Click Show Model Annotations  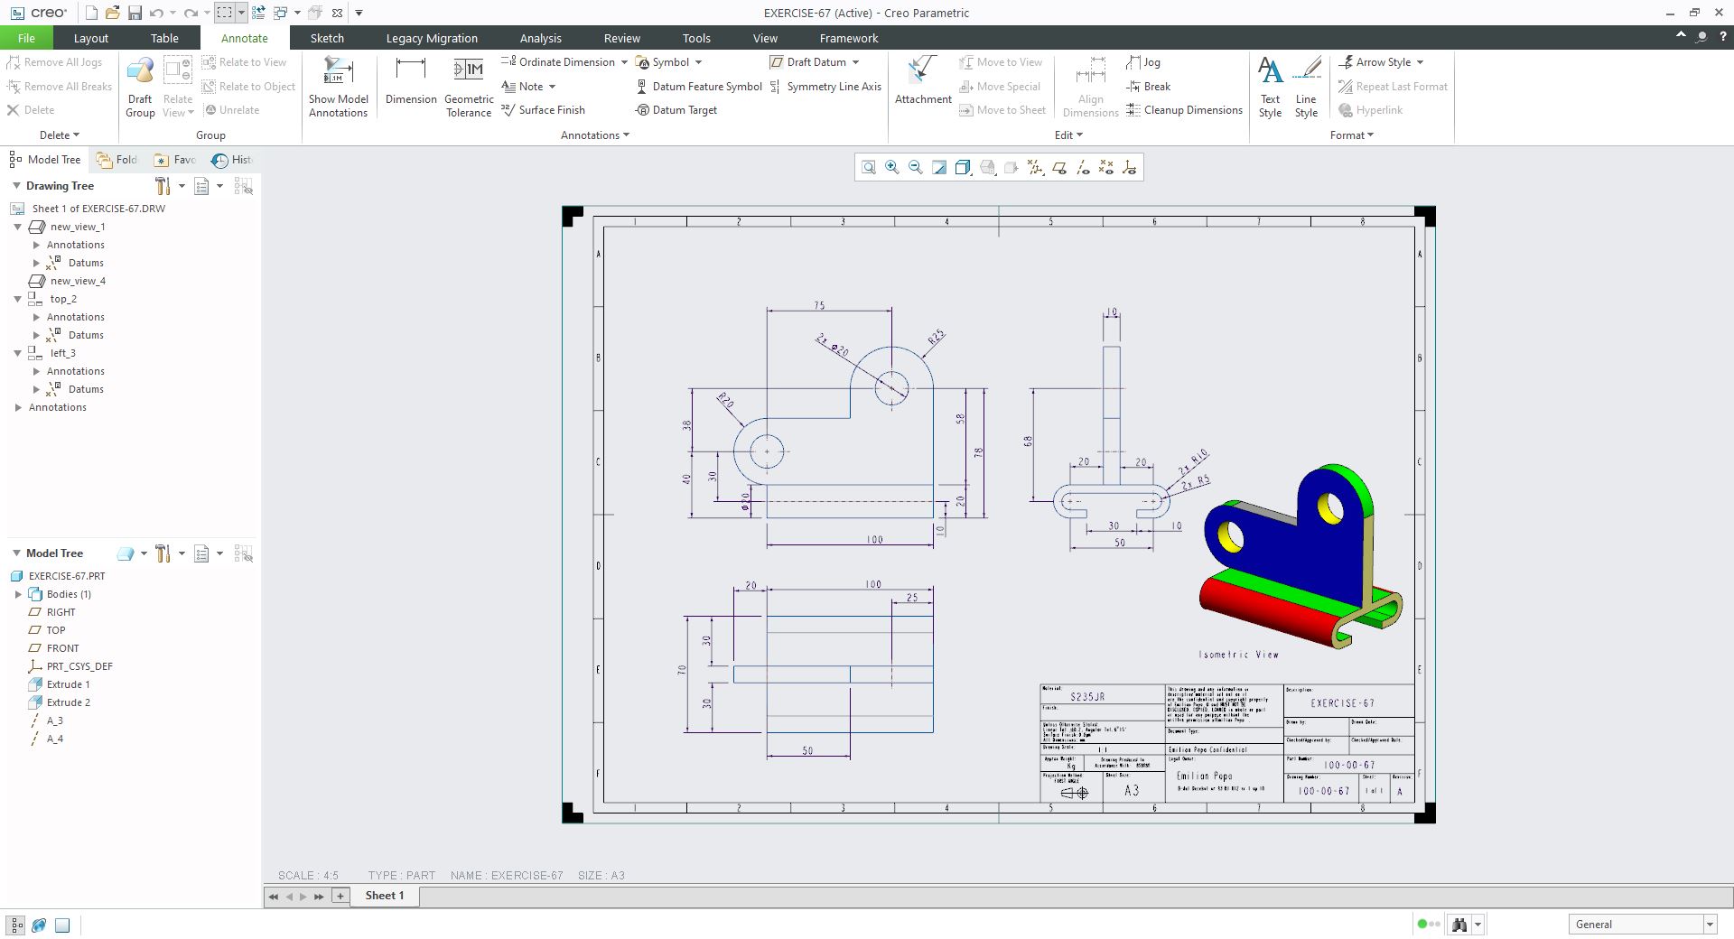(338, 87)
